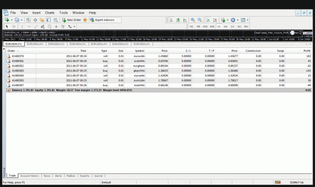Open the Tools menu
This screenshot has height=187, width=315.
tap(64, 13)
